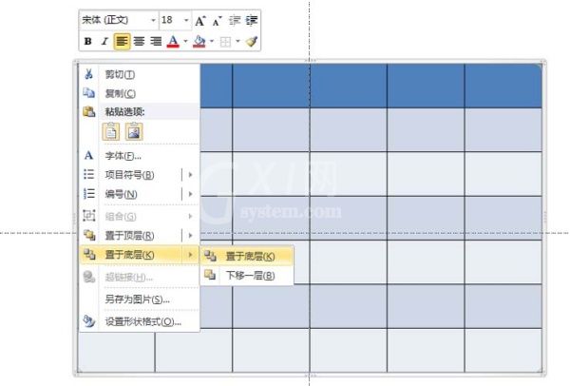Choose 复制(C) from context menu
570x386 pixels.
click(x=139, y=93)
